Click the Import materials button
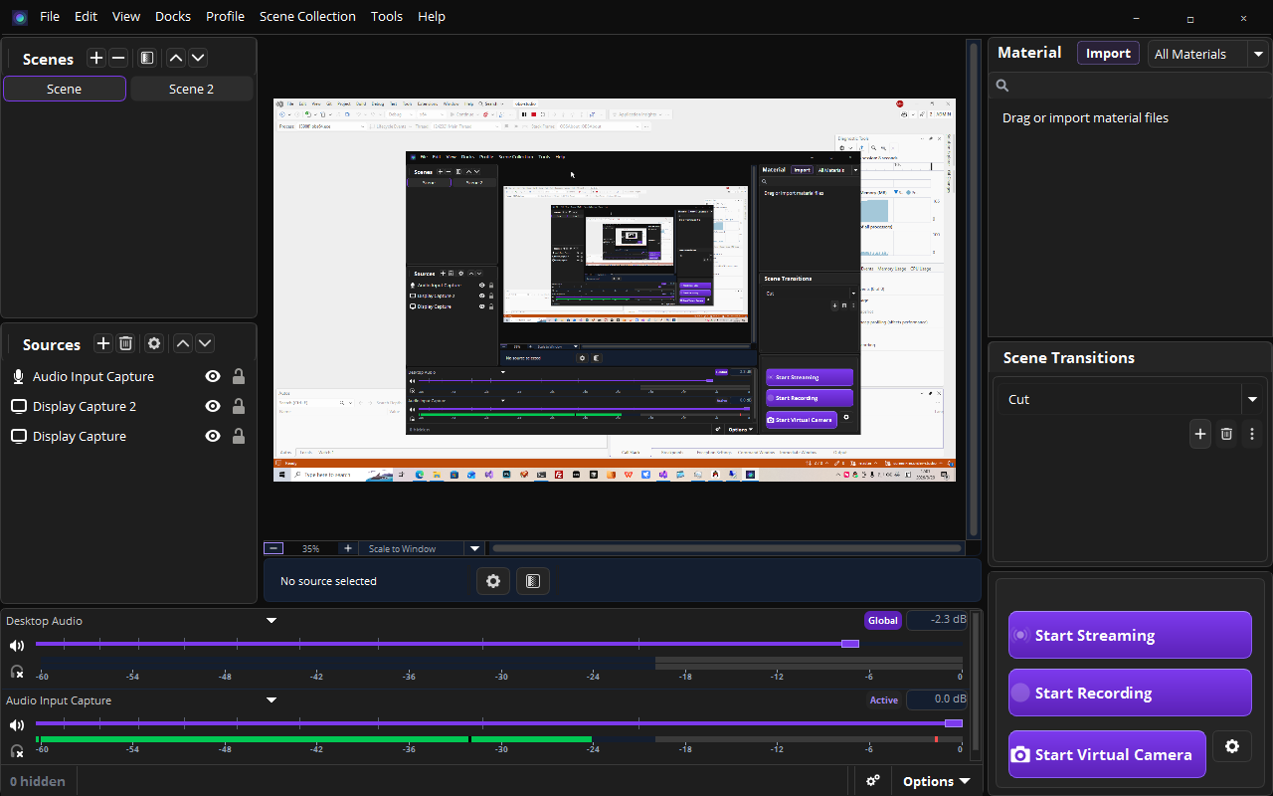 pos(1108,54)
